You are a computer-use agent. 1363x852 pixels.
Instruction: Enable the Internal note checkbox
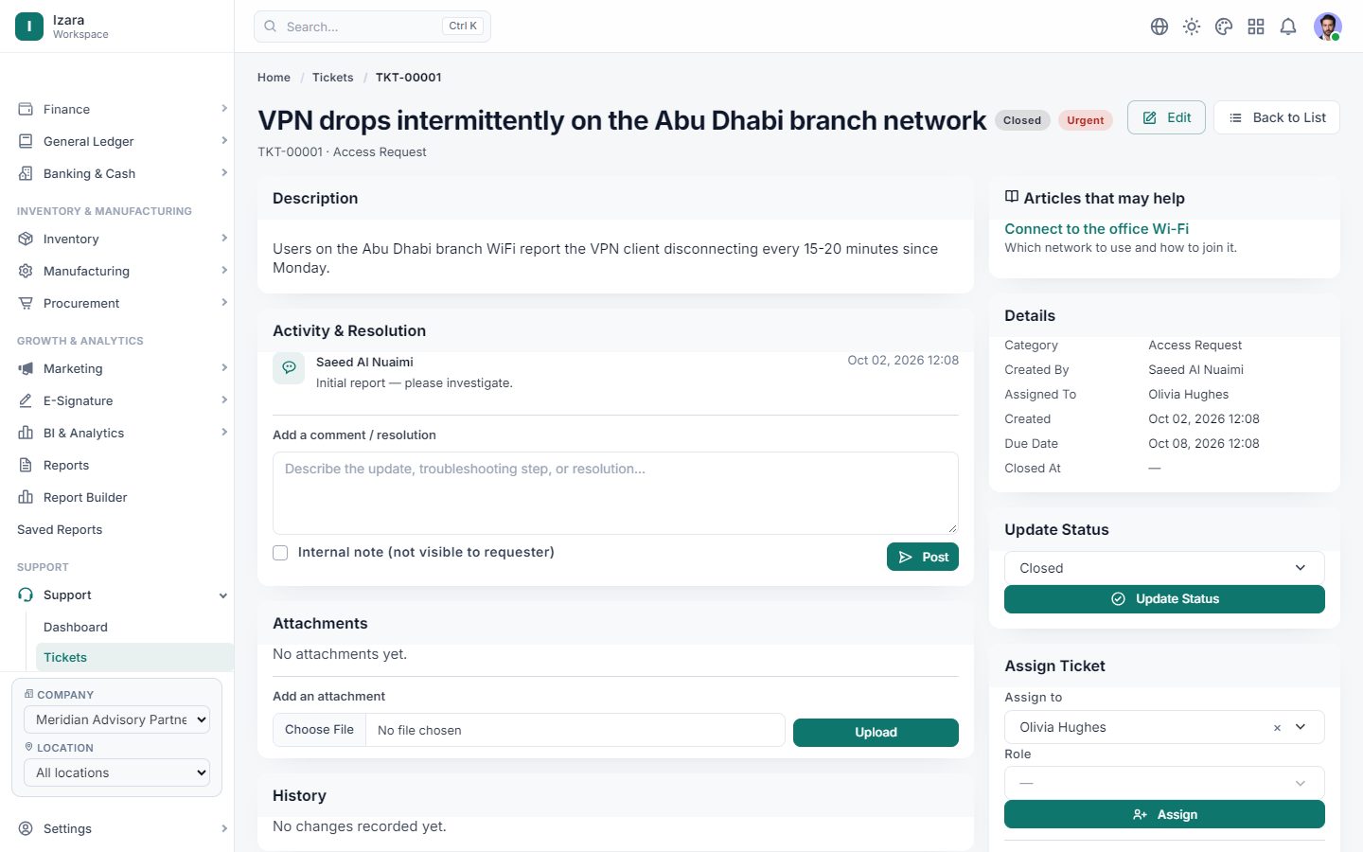coord(280,553)
